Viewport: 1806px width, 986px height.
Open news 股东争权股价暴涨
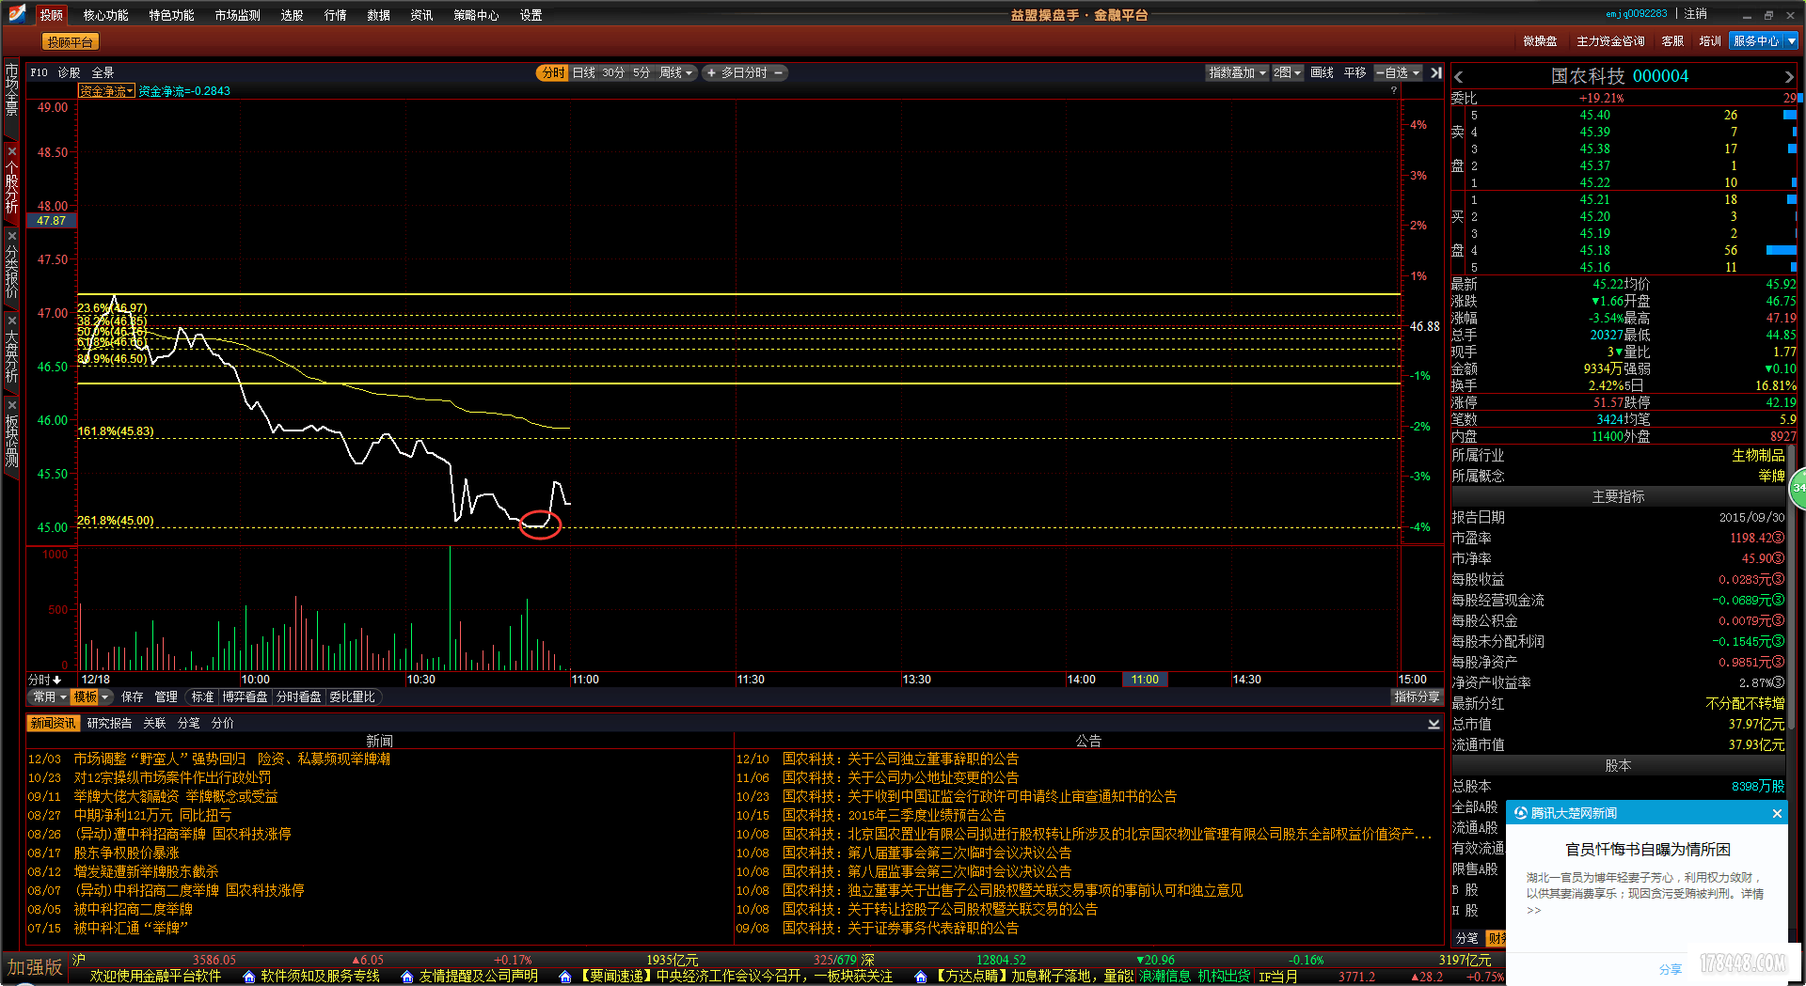click(x=127, y=853)
